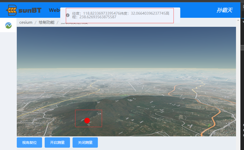Click the sunBT wheat logo
The width and height of the screenshot is (244, 150).
click(x=12, y=10)
